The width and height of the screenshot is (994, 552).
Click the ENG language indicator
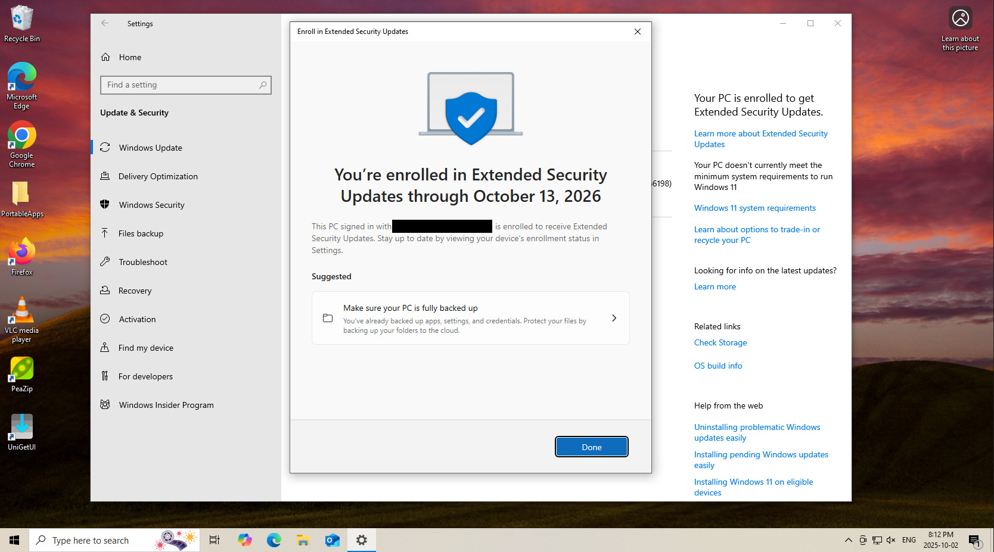[x=908, y=540]
